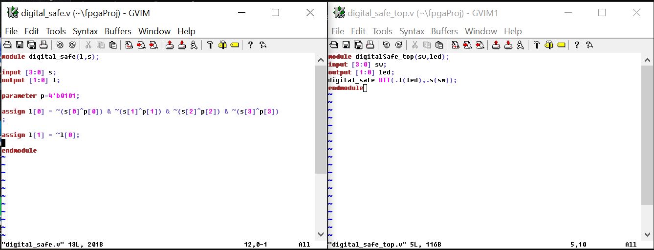Open Buffers menu in digital_safe_top.v window
The width and height of the screenshot is (654, 250).
point(444,31)
